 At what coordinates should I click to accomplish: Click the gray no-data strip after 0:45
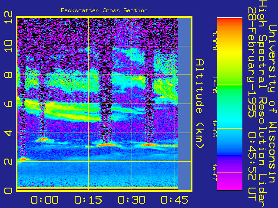pyautogui.click(x=185, y=104)
